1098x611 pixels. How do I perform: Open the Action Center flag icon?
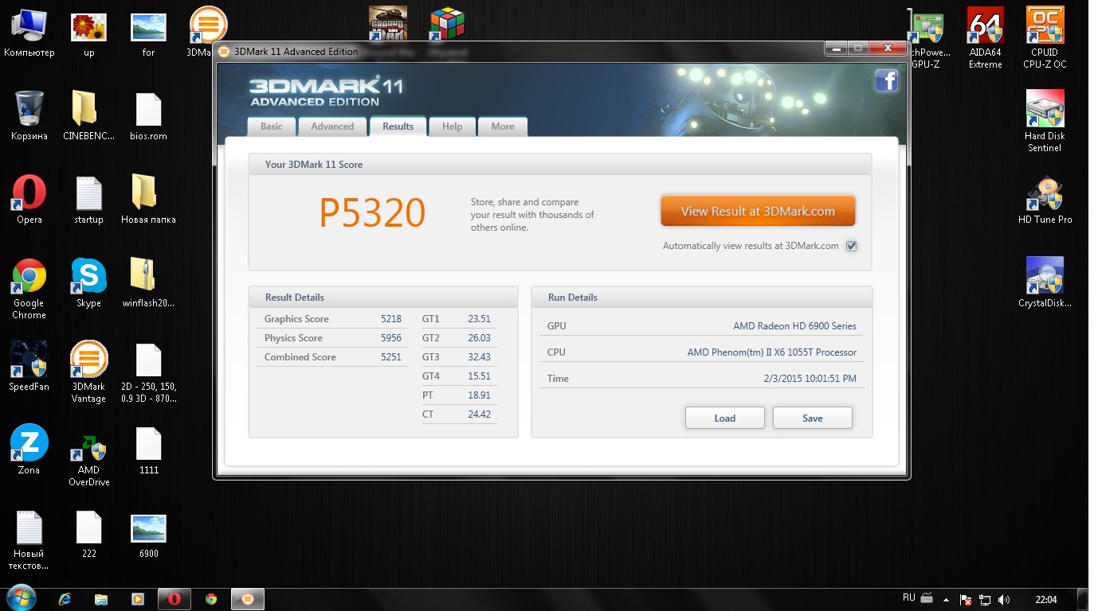coord(966,599)
